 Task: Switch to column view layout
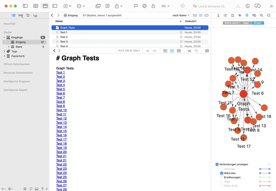click(x=206, y=15)
